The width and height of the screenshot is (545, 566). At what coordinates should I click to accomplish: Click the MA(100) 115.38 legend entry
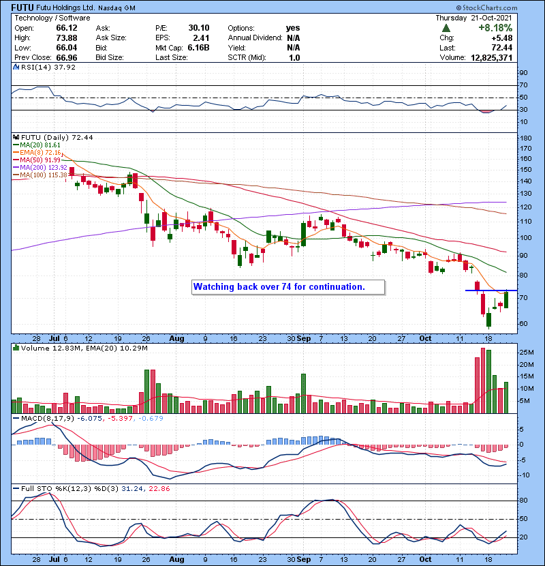(40, 175)
